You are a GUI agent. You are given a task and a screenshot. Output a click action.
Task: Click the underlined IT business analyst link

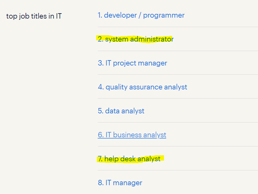coord(132,135)
